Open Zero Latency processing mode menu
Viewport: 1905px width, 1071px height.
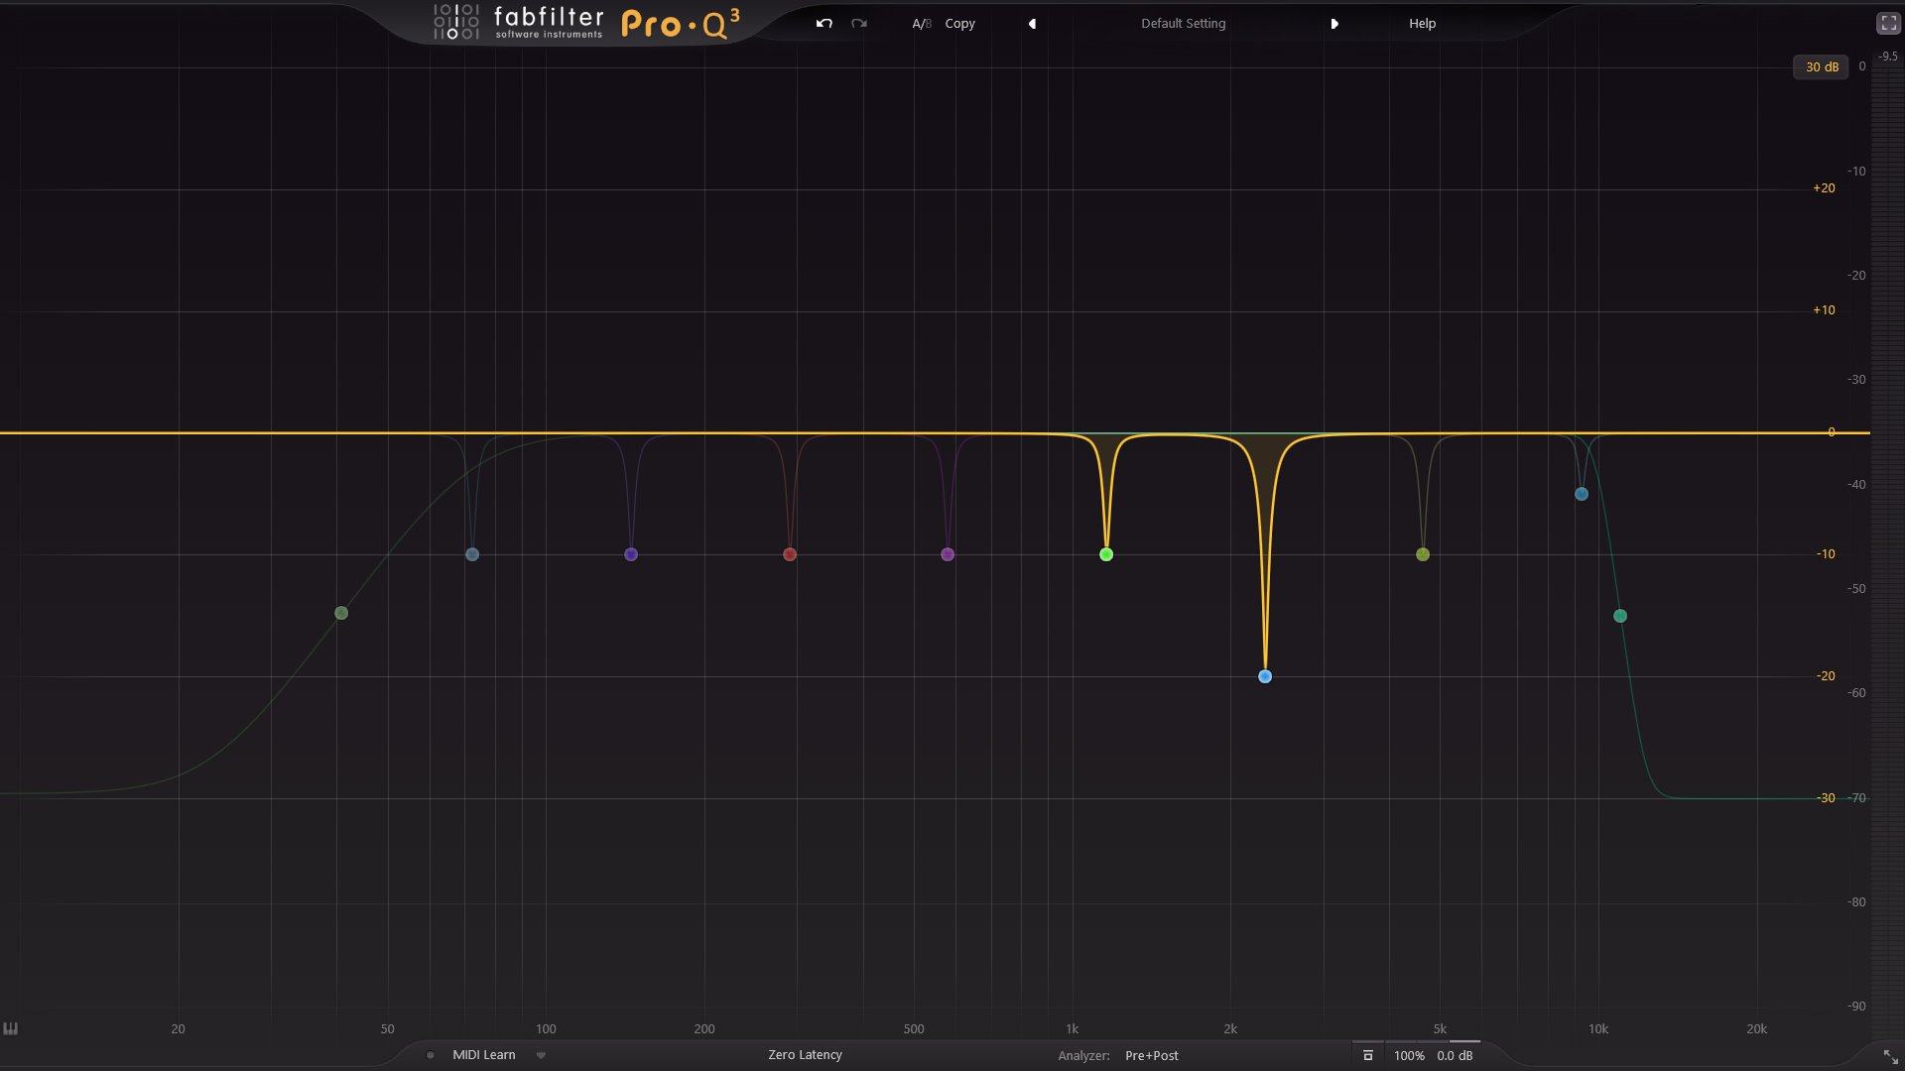point(805,1055)
